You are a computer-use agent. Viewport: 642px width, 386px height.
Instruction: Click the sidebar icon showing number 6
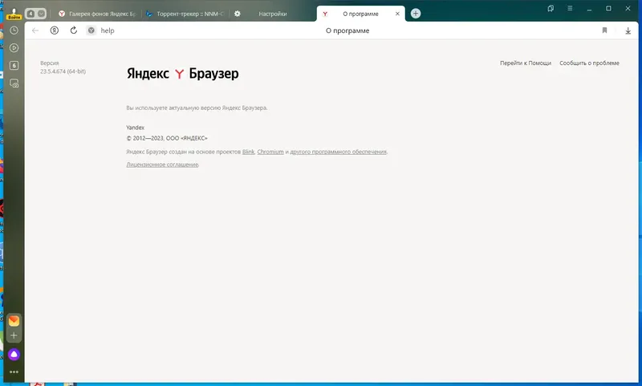pos(14,66)
